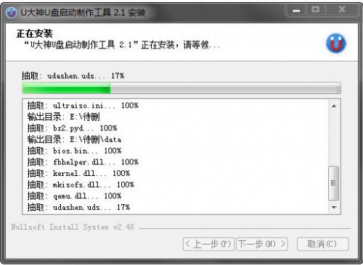The width and height of the screenshot is (363, 265).
Task: Select last log line 'udashen.uds... 17%'
Action: 78,207
